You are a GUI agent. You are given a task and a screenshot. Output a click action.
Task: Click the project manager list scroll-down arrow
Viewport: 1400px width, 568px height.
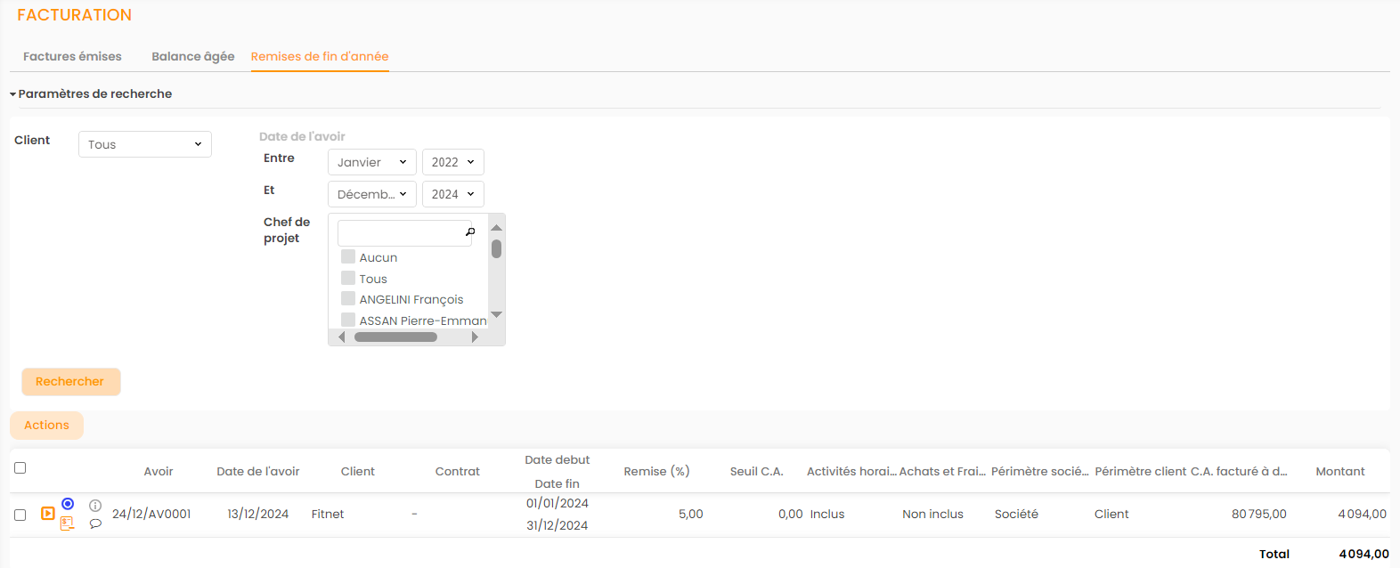[x=497, y=314]
